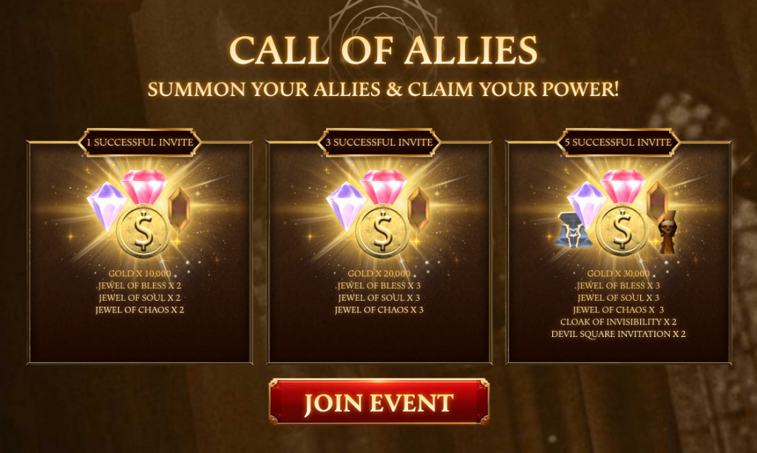Click Gold x 10,000 reward text

click(140, 273)
